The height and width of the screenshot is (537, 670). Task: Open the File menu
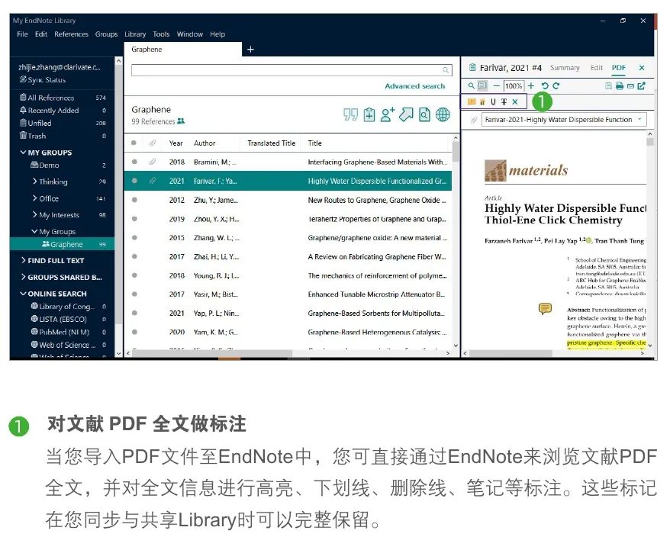(22, 34)
